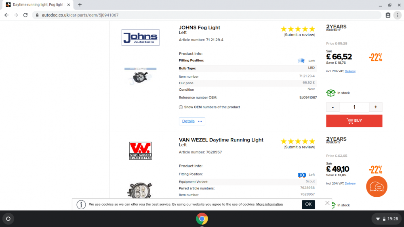The height and width of the screenshot is (227, 404).
Task: Open the browser extension clipboard icon
Action: (x=388, y=15)
